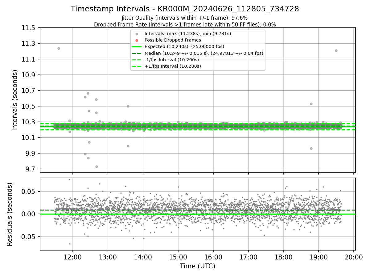Click the '11.3' y-axis tick label
370x277 pixels.
29,44
